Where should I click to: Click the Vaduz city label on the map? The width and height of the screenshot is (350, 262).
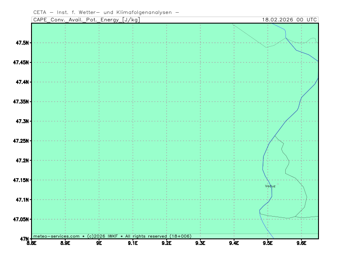coord(270,186)
